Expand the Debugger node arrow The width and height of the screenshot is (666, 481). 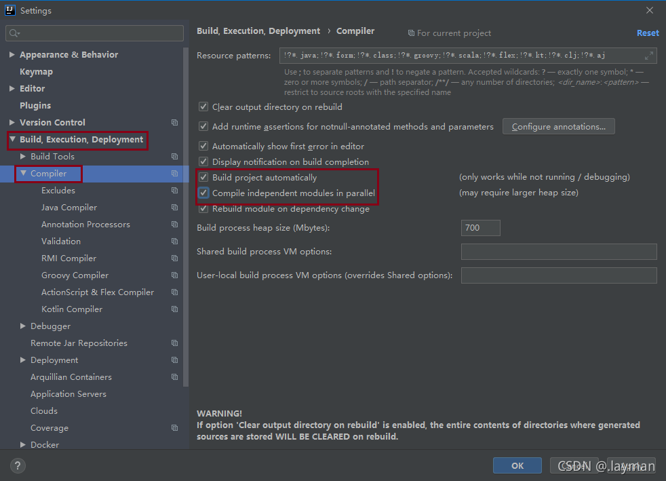(23, 326)
